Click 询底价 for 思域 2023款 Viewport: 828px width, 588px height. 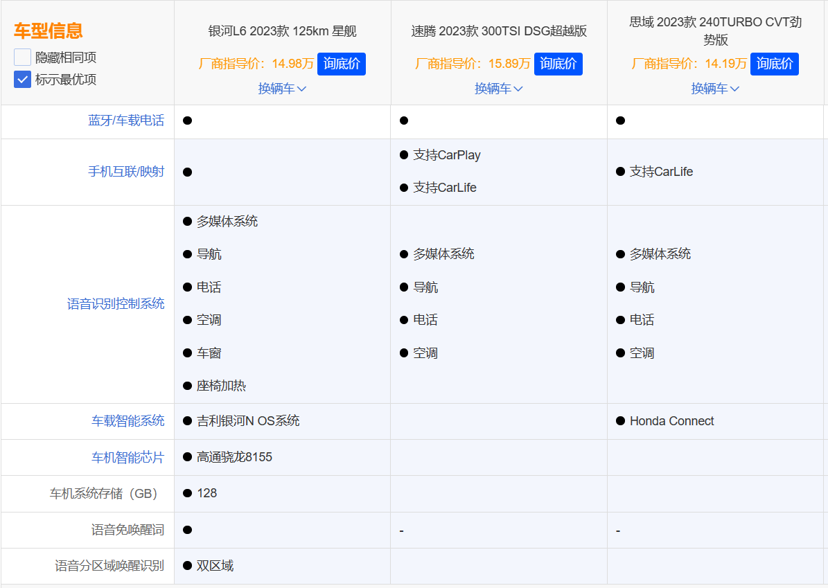[774, 64]
